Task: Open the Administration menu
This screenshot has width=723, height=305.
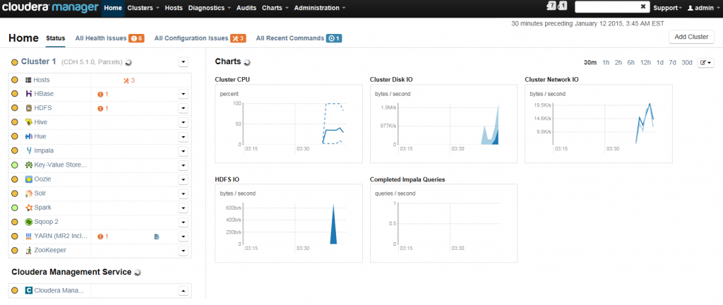Action: tap(320, 8)
